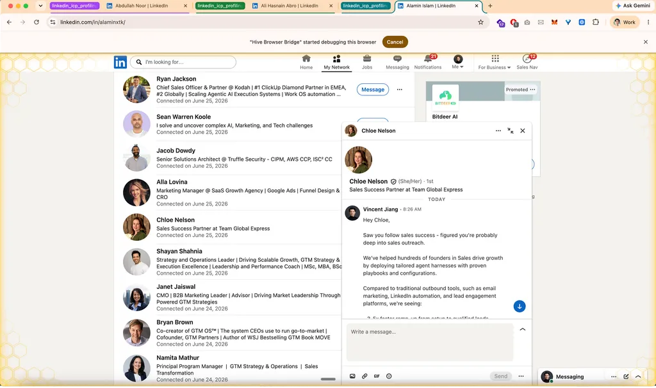Cancel the Hive Browser Bridge debugging
The image size is (656, 388).
coord(395,42)
